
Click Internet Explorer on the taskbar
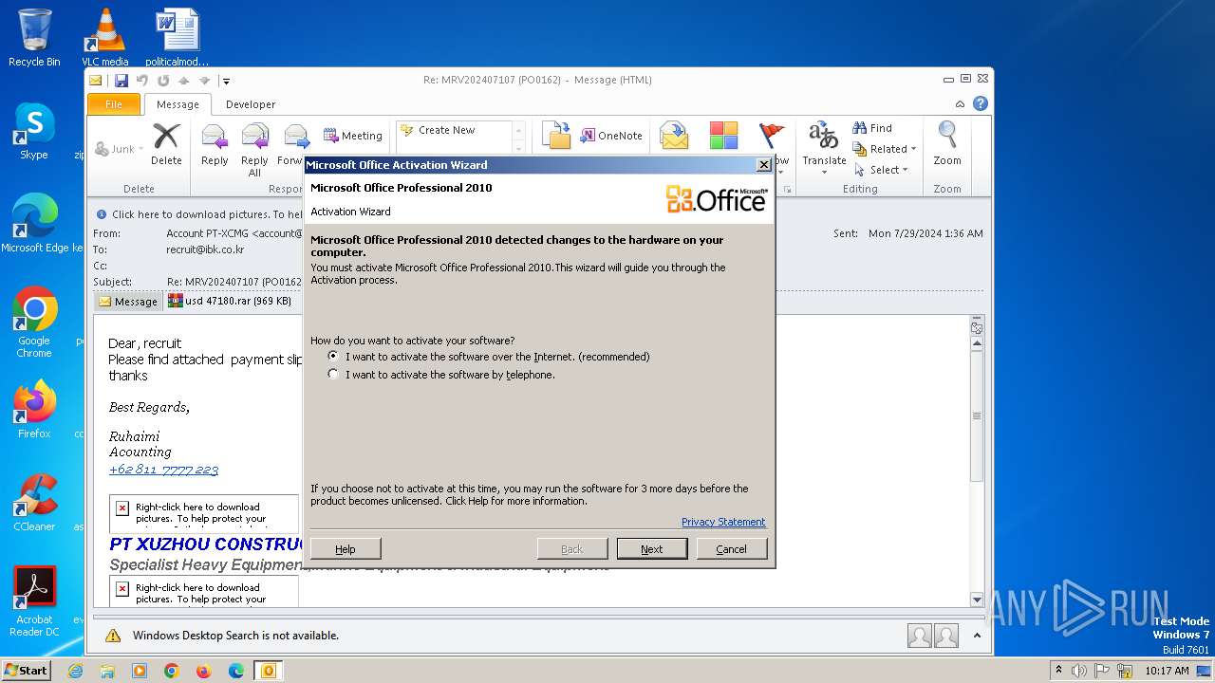coord(75,671)
